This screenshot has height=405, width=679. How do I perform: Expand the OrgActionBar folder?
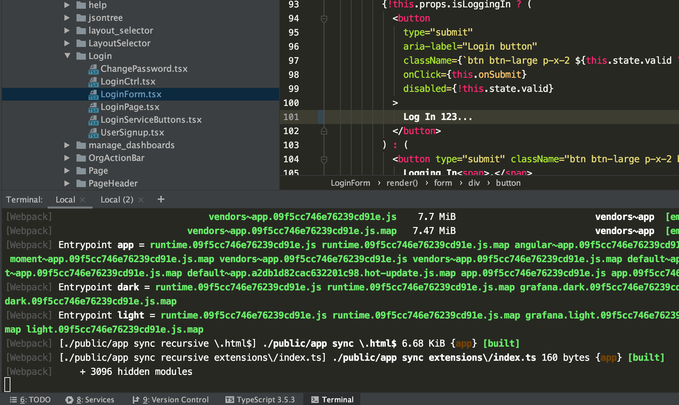tap(67, 158)
